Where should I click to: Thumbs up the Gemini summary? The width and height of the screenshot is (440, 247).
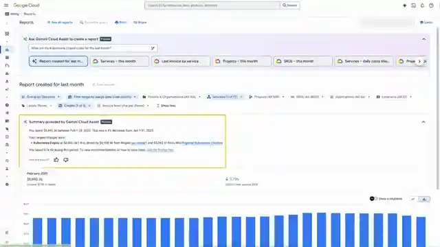[56, 160]
